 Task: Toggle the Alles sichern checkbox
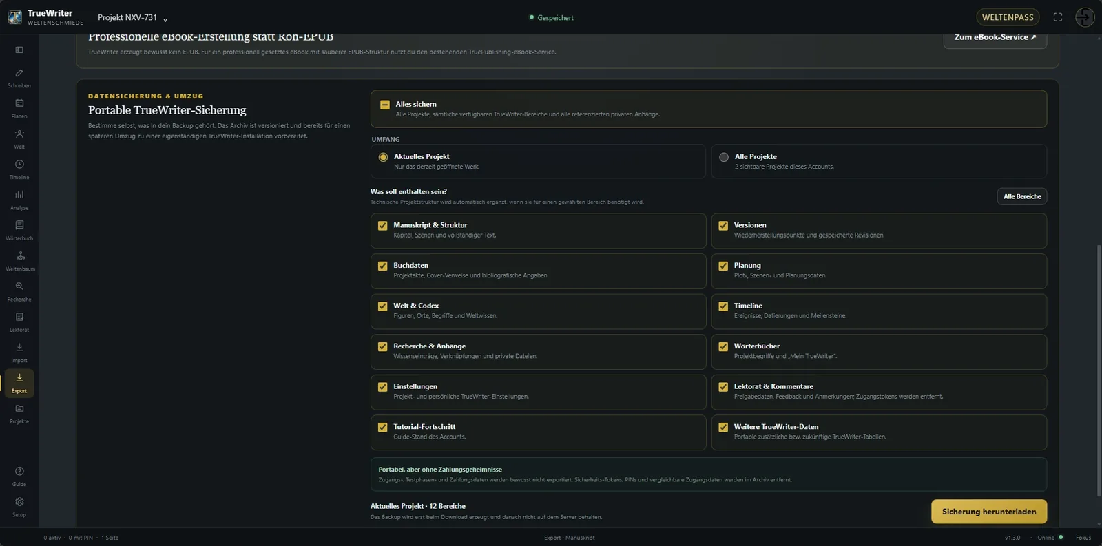pos(385,105)
